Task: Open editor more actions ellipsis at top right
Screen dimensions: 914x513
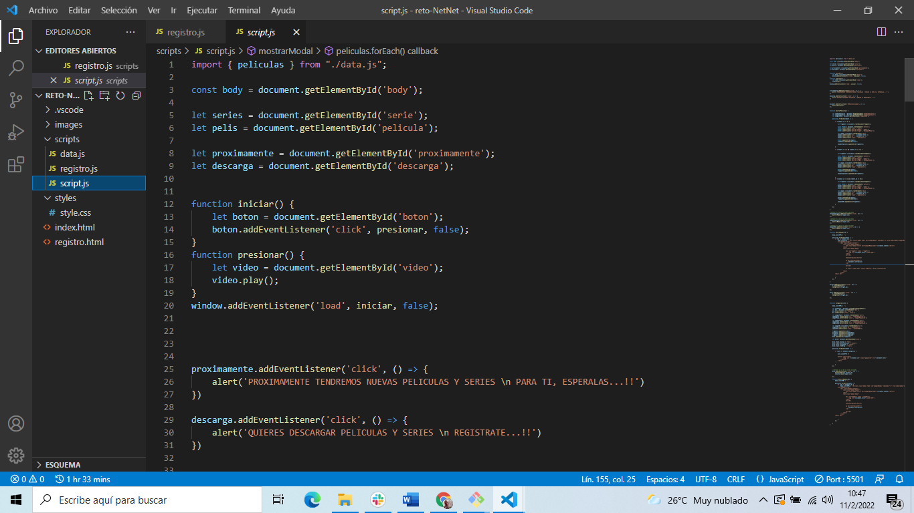Action: click(899, 32)
